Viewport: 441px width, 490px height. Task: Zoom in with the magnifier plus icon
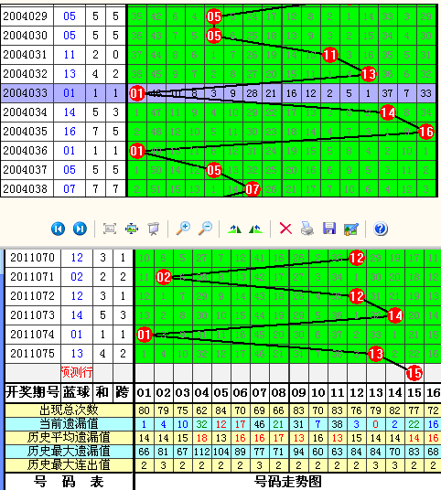[x=183, y=229]
